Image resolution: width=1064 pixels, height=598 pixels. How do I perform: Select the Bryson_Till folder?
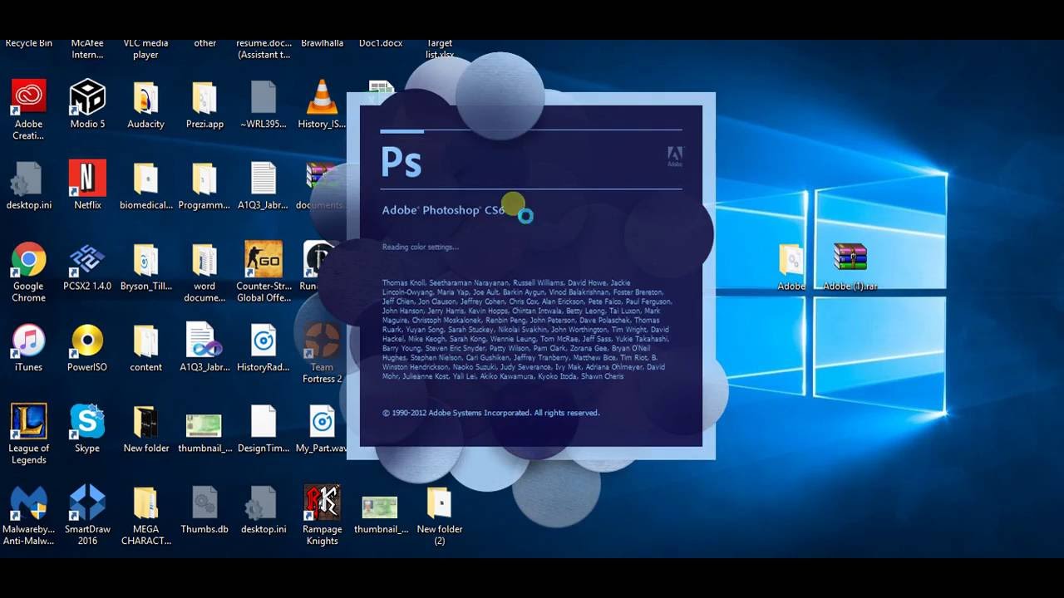pyautogui.click(x=145, y=260)
